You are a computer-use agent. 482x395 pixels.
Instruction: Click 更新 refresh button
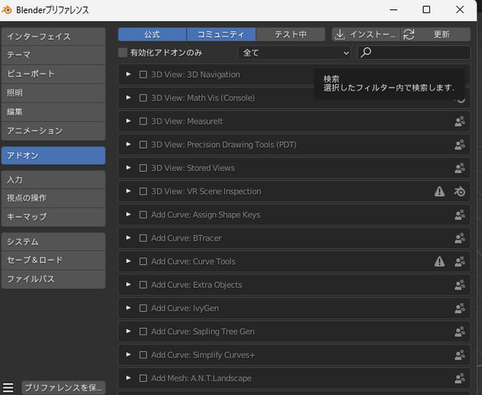435,34
